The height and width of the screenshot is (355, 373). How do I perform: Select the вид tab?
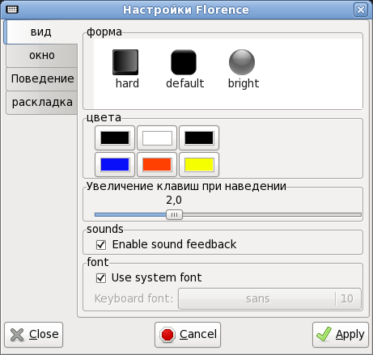[x=40, y=32]
